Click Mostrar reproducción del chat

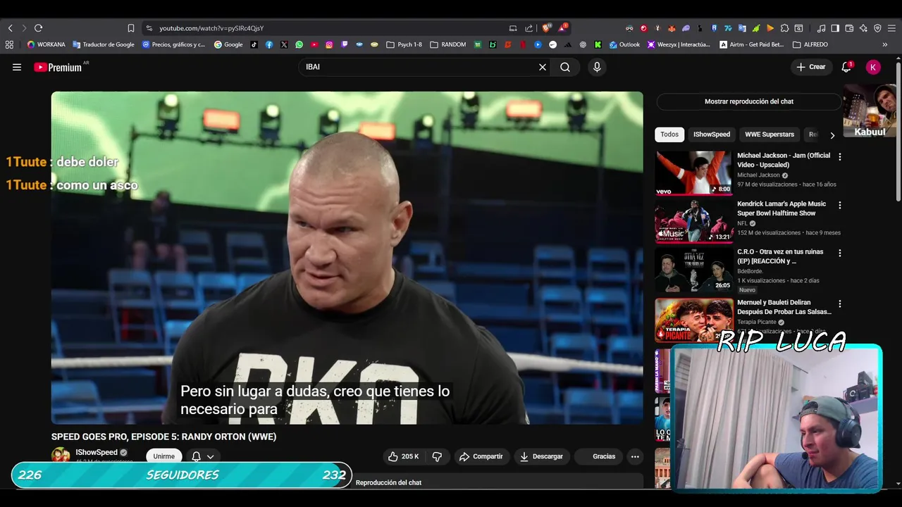749,101
